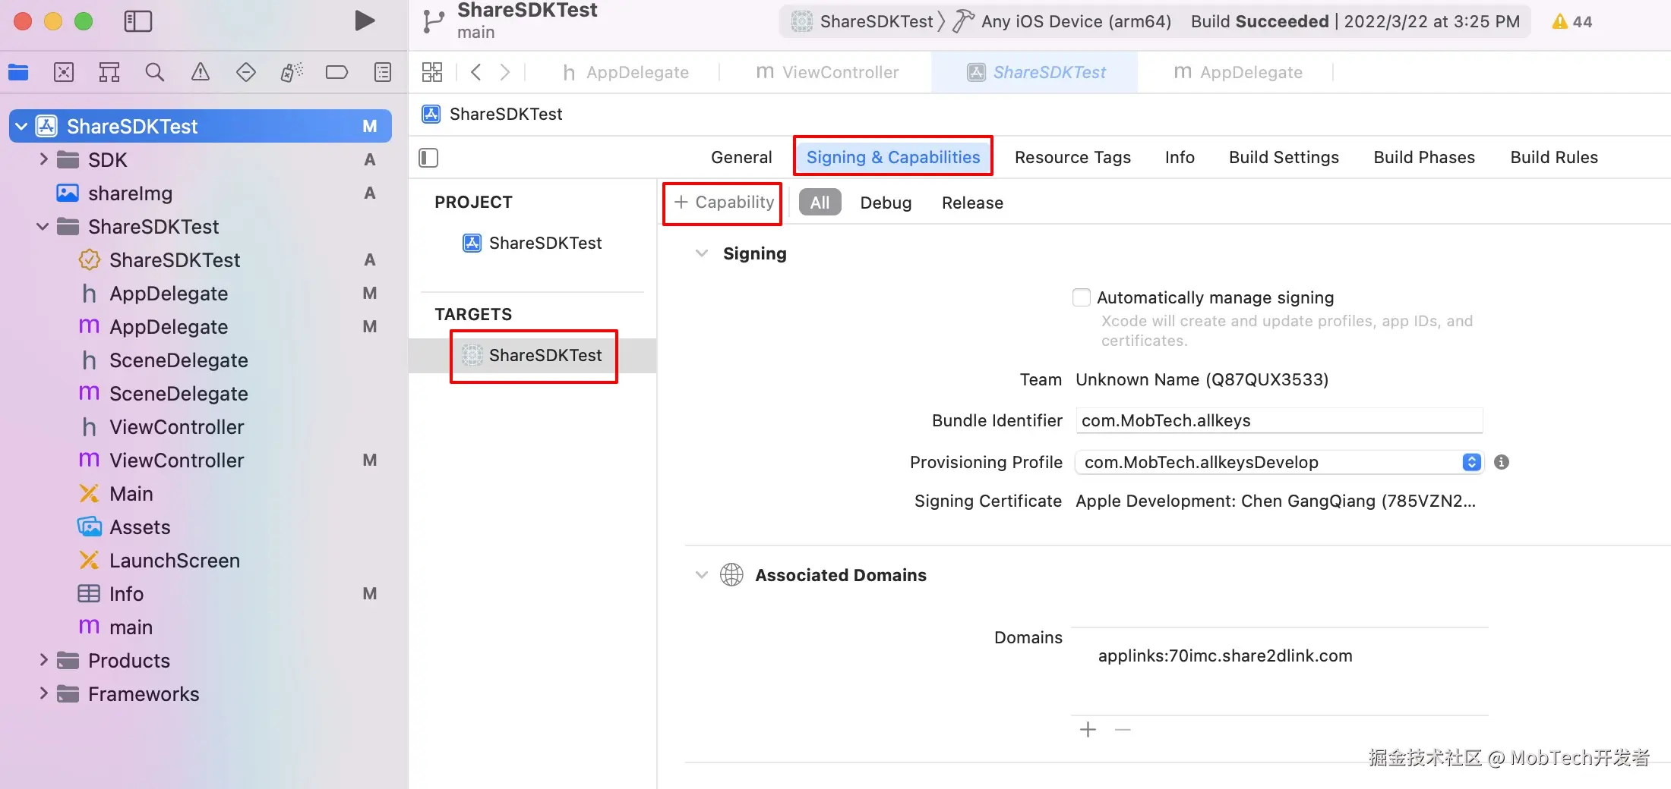This screenshot has height=789, width=1671.
Task: Open the find navigator magnifier icon
Action: coord(155,72)
